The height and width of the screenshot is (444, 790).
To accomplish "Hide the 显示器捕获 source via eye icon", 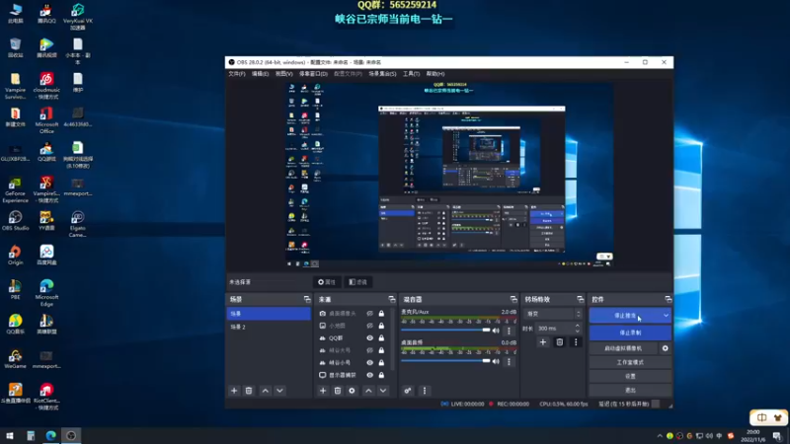I will point(369,375).
